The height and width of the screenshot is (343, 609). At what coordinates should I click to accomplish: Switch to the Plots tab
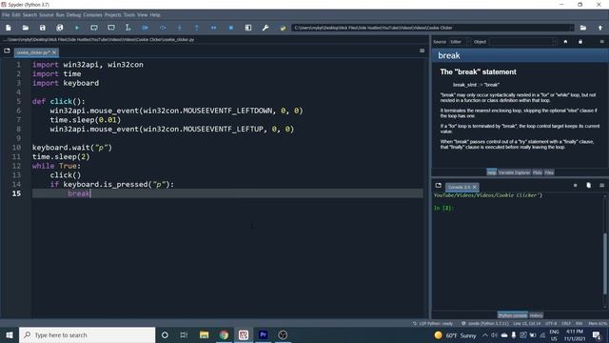tap(537, 172)
